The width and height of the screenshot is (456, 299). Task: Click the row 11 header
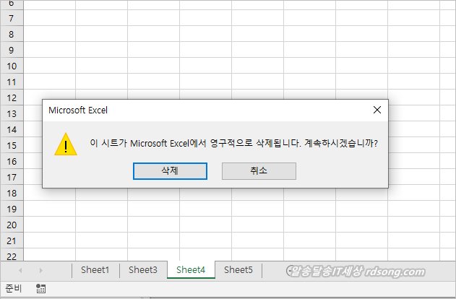[x=11, y=82]
